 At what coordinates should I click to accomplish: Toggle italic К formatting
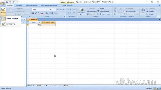(36, 13)
